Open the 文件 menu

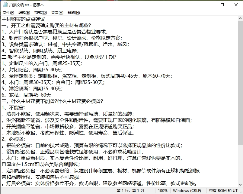tap(7, 13)
